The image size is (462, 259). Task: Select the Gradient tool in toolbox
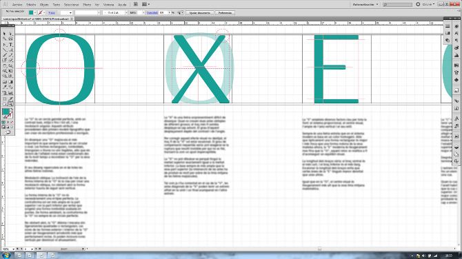(10, 81)
